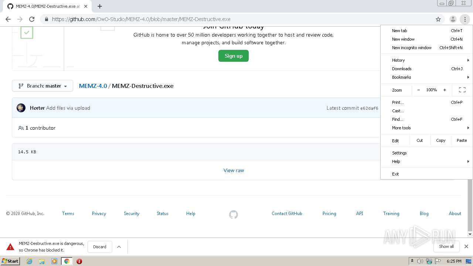Open the More tools submenu
The height and width of the screenshot is (266, 473).
point(427,128)
